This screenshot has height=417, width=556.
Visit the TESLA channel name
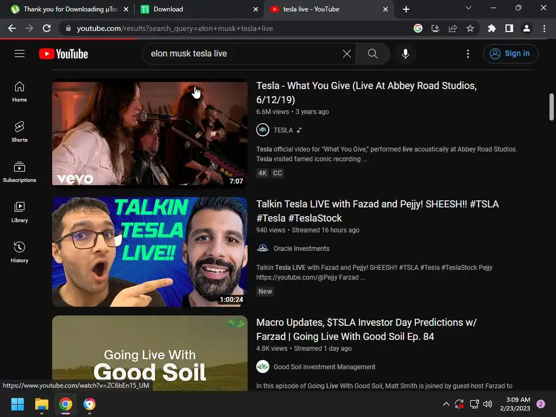283,130
